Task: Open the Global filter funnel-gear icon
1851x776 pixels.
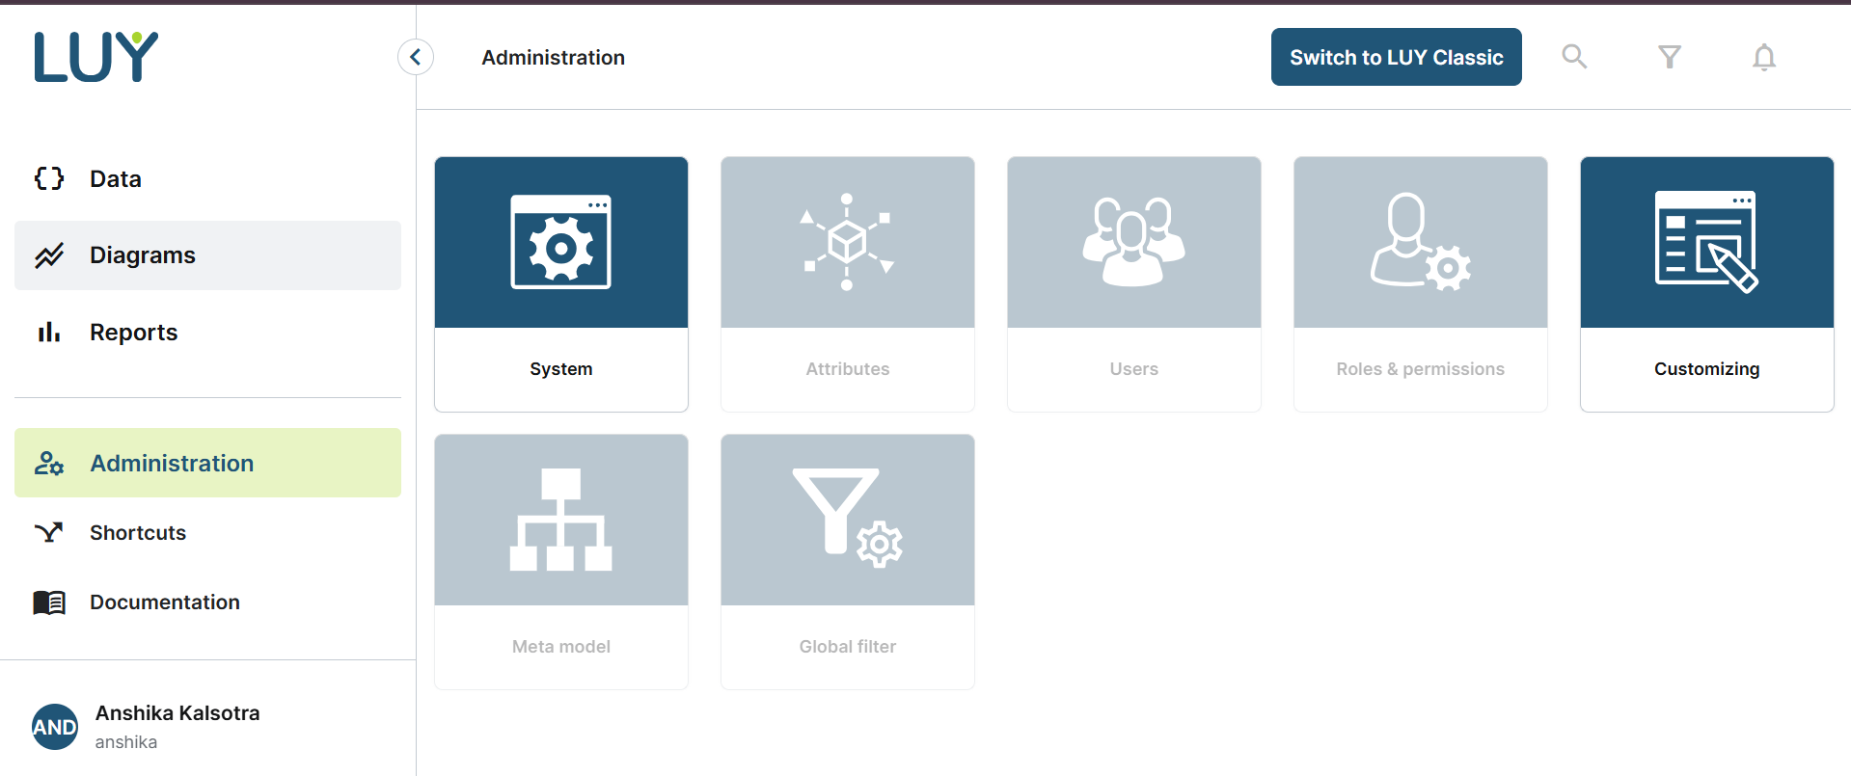Action: point(847,521)
